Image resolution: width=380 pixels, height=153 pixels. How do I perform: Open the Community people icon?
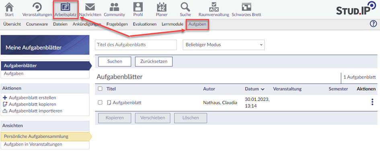point(114,7)
